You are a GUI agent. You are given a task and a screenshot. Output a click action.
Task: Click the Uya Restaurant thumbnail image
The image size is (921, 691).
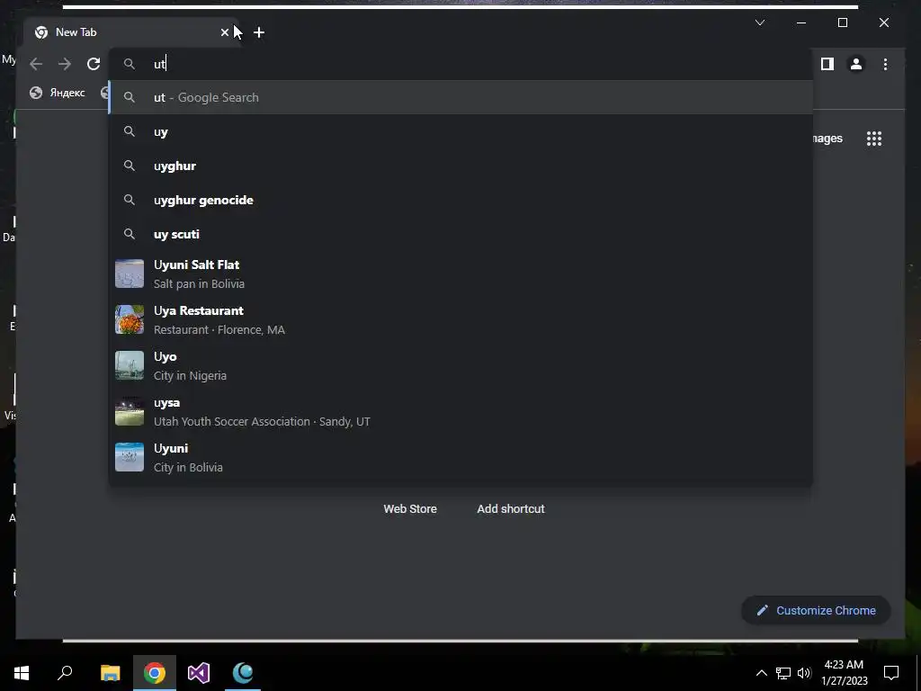(130, 319)
